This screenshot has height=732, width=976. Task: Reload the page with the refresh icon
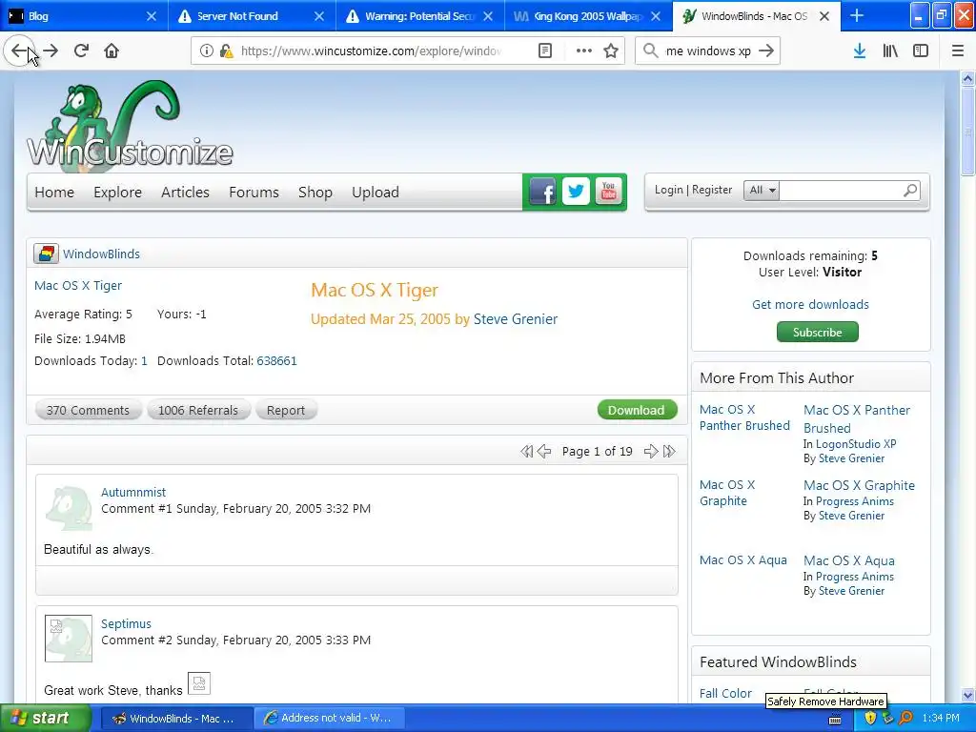coord(81,51)
